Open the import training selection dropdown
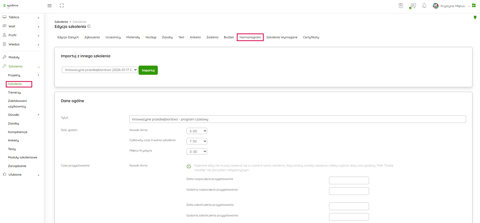This screenshot has width=480, height=223. (x=100, y=70)
